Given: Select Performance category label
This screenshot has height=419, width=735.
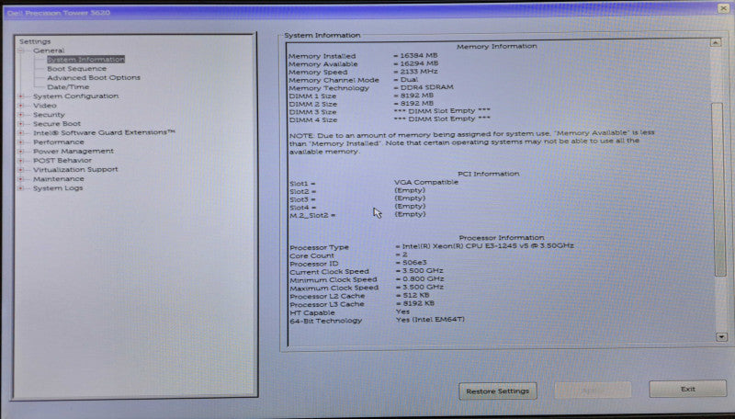Looking at the screenshot, I should tap(59, 142).
